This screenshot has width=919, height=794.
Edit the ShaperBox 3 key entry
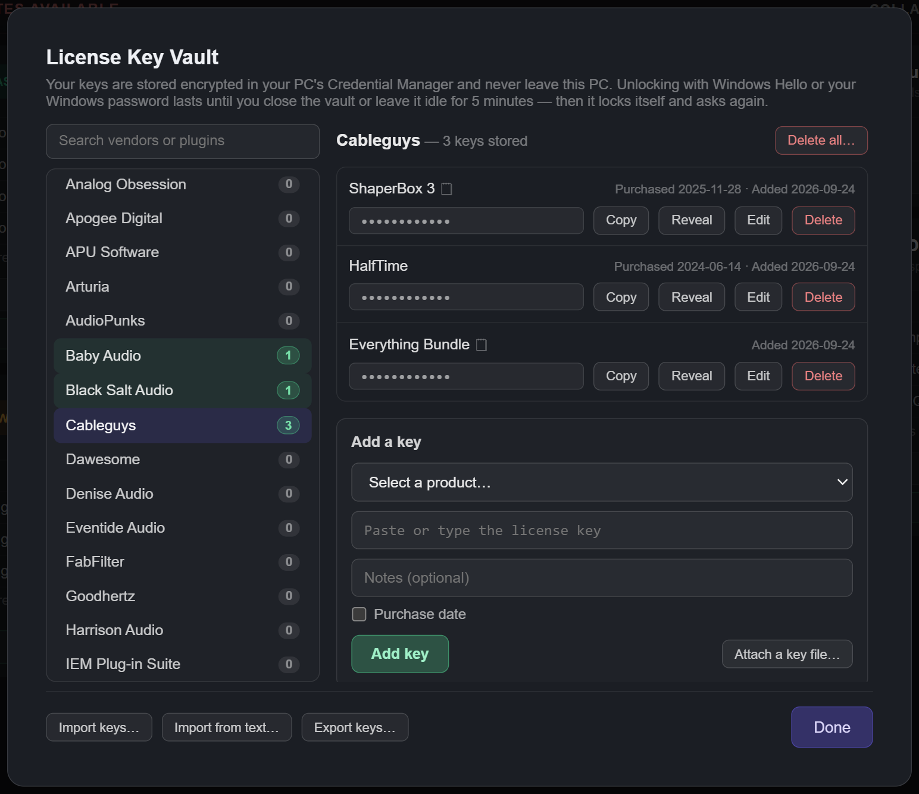(758, 221)
